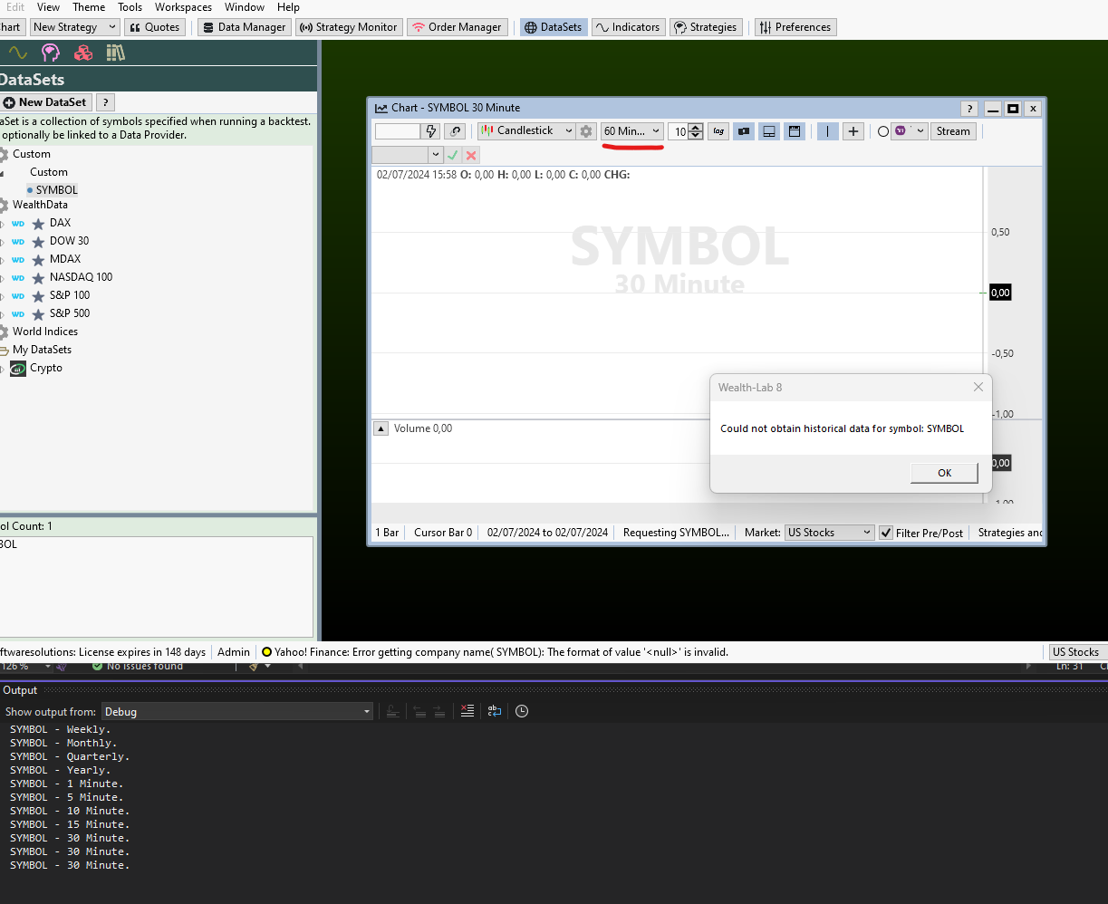Open the Workspaces menu
Image resolution: width=1108 pixels, height=904 pixels.
(x=184, y=7)
